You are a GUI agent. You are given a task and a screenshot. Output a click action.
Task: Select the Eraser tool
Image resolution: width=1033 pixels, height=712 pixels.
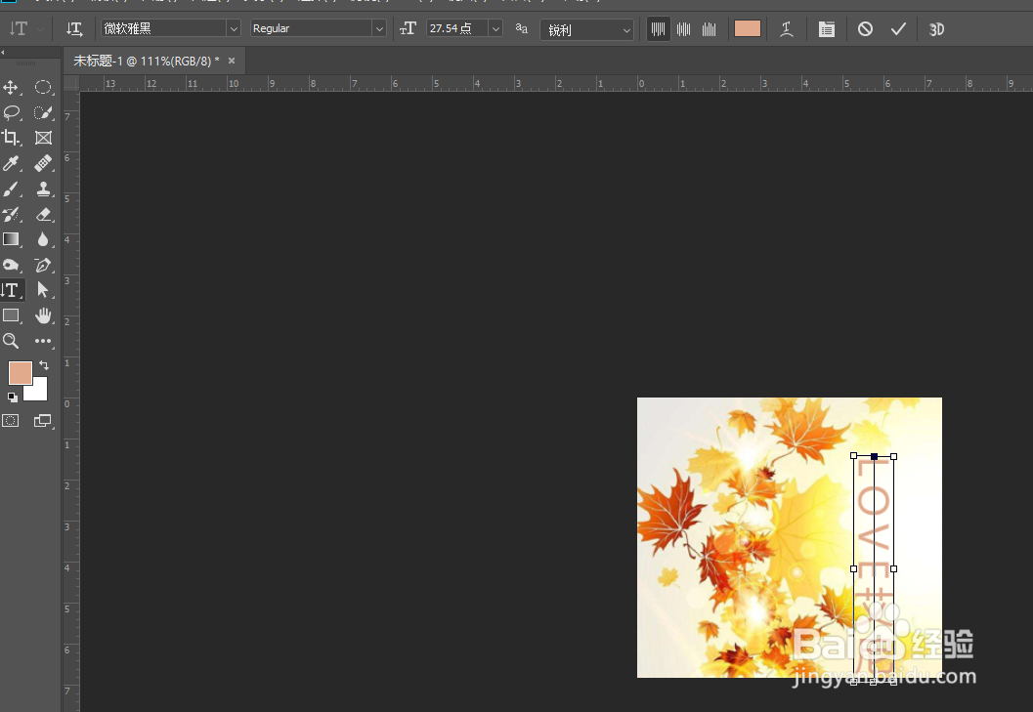tap(43, 214)
